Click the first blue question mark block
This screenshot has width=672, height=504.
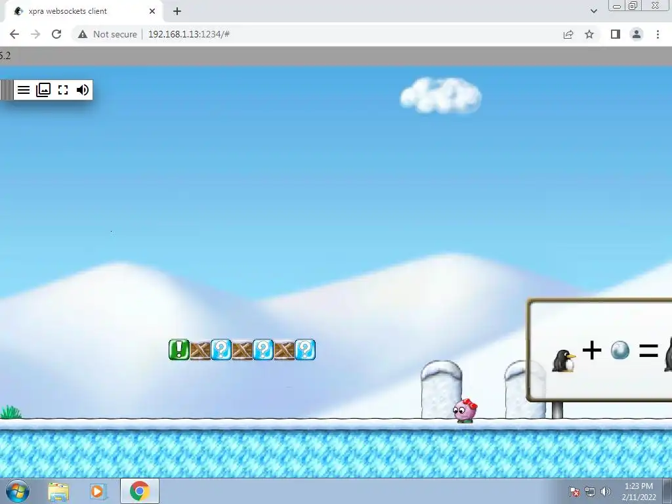point(221,350)
